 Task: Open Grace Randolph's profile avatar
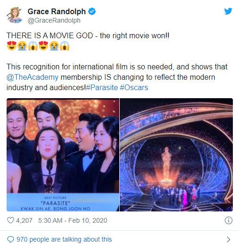(14, 15)
